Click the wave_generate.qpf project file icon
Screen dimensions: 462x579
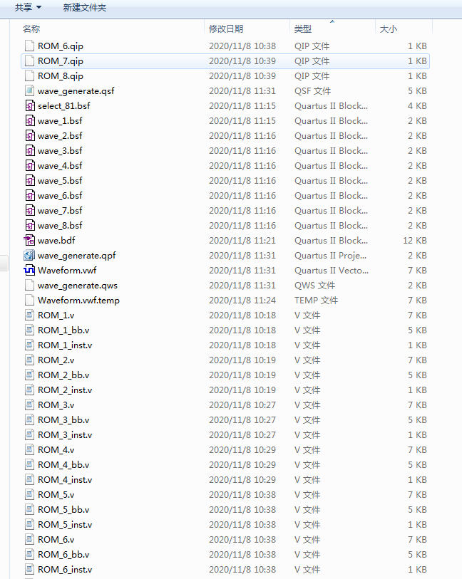(x=29, y=255)
